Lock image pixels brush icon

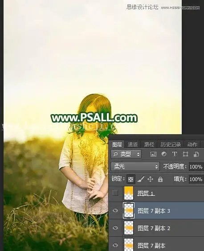click(x=141, y=179)
